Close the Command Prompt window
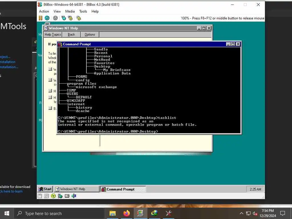The height and width of the screenshot is (219, 292). click(x=238, y=44)
